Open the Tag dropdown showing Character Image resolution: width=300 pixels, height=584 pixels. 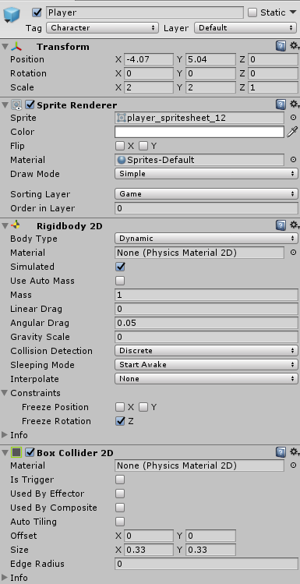pyautogui.click(x=102, y=27)
